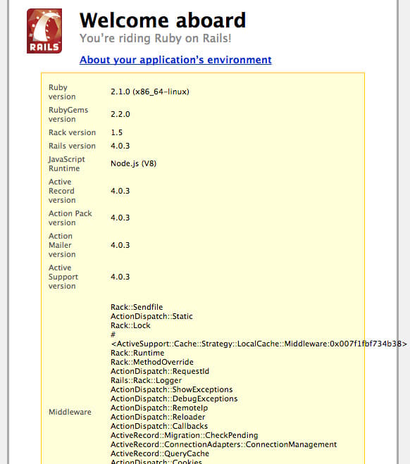The image size is (410, 464).
Task: Select the ActionDispatch::RemoteIp entry
Action: coord(159,408)
